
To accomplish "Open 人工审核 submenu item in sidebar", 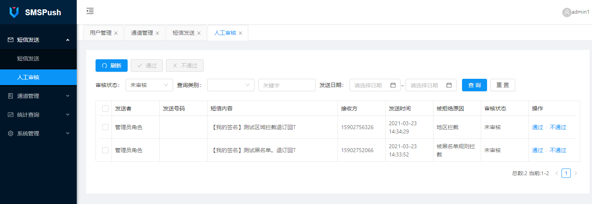I will coord(38,77).
